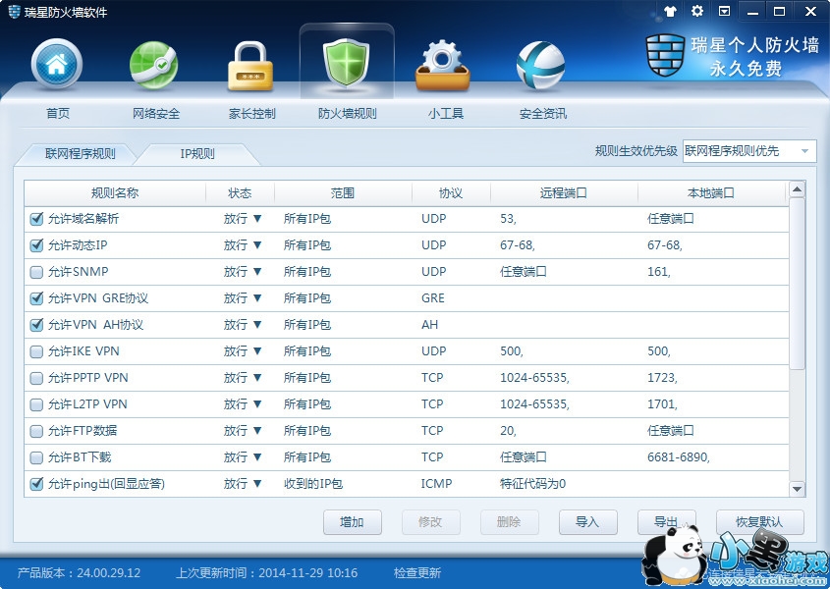This screenshot has width=830, height=589.
Task: Open the 首页 home icon
Action: [x=57, y=64]
